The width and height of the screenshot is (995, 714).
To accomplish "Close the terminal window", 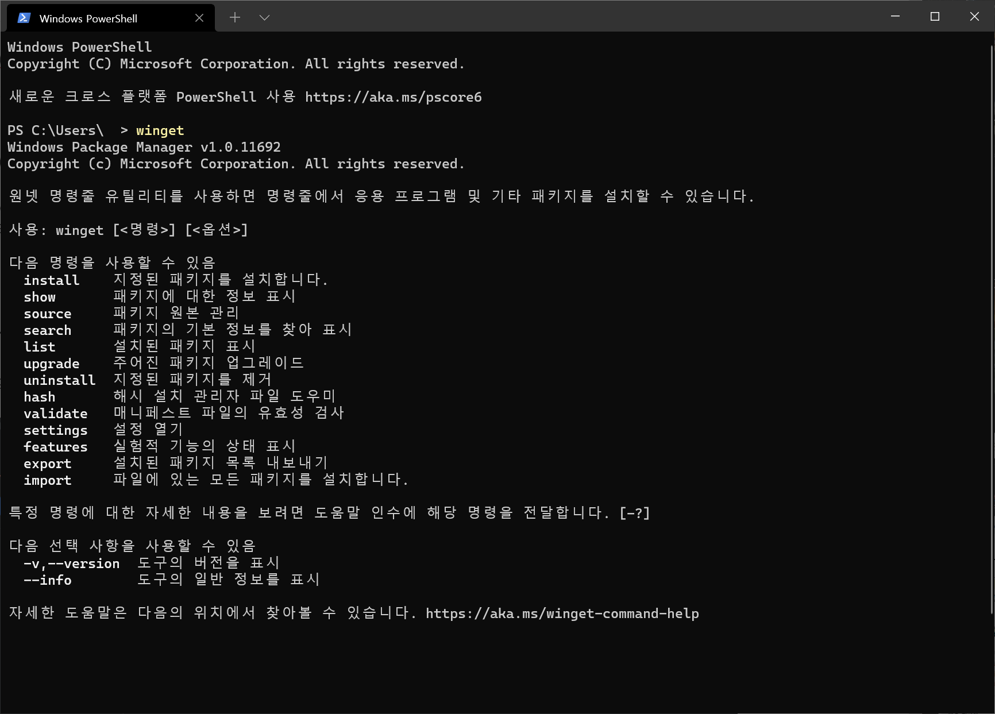I will pos(974,16).
